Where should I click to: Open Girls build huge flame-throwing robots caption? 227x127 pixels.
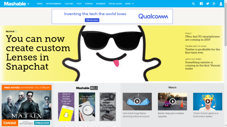[x=136, y=115]
